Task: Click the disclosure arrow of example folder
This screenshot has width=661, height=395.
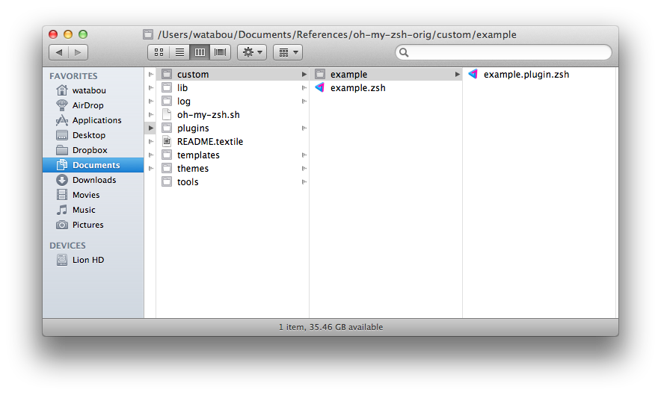Action: [458, 74]
